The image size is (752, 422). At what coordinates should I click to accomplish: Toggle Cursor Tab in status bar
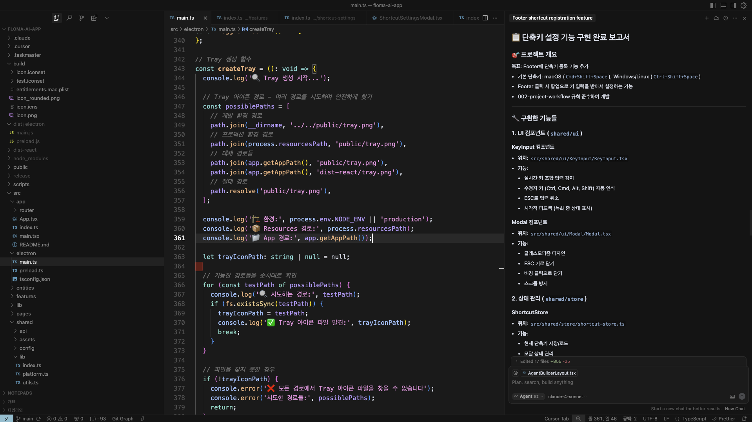(556, 419)
